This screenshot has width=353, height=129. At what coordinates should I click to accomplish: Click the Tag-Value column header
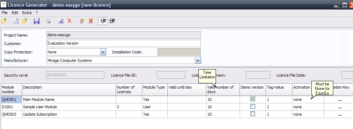point(279,89)
